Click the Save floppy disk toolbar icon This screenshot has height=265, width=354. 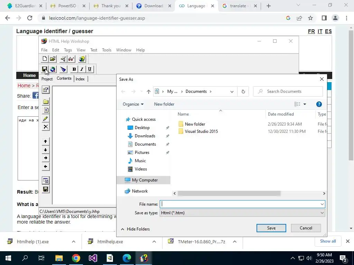[45, 69]
